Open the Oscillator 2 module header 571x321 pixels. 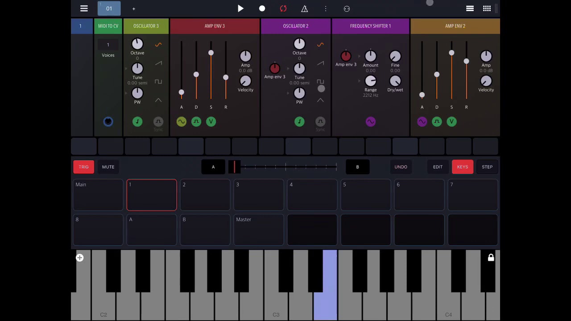(296, 26)
